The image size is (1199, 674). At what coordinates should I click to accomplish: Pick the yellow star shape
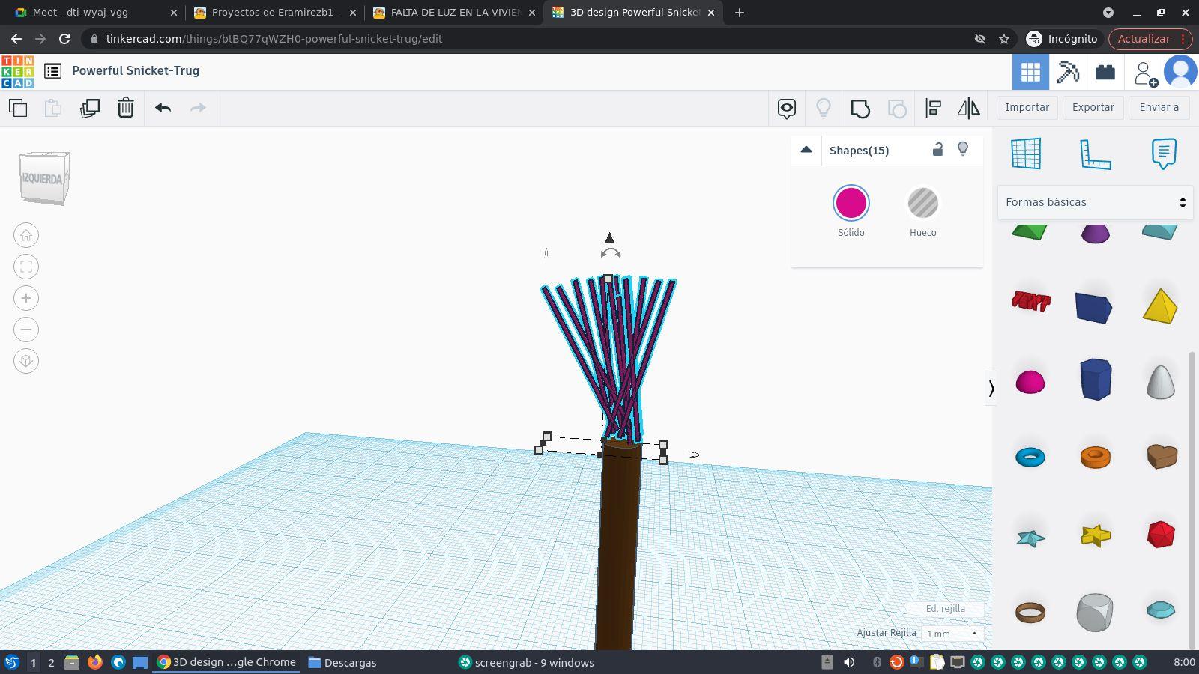1096,535
